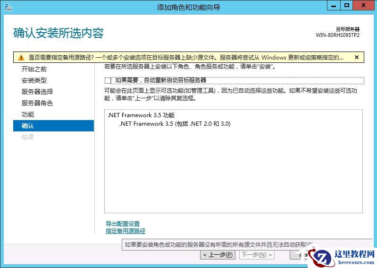Select .NET Framework 3.5 (包括 .NET 2.0 和 3.0)
This screenshot has height=268, width=377.
175,123
